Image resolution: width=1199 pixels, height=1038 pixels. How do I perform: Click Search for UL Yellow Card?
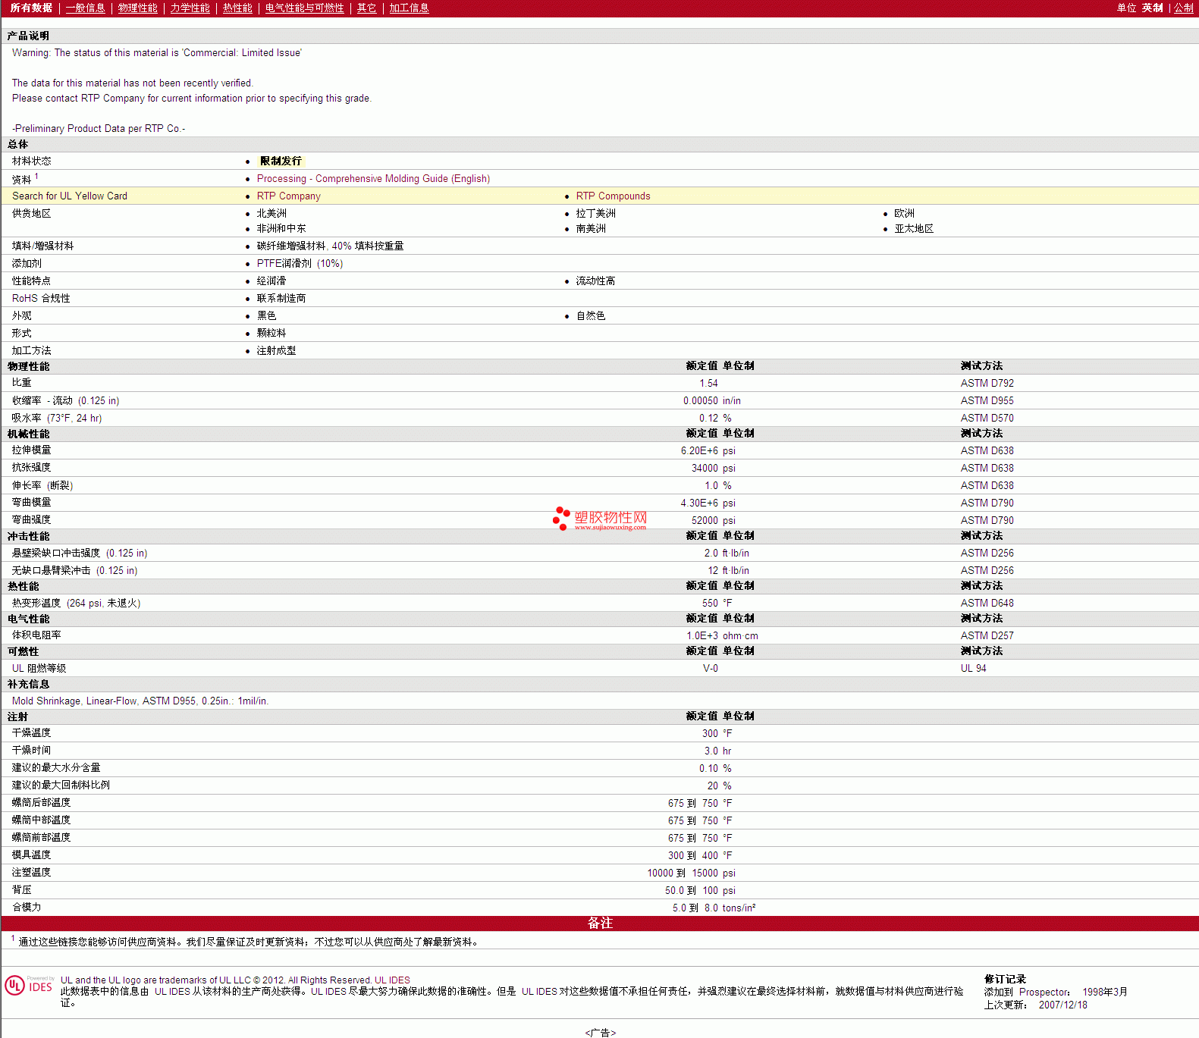[x=70, y=196]
